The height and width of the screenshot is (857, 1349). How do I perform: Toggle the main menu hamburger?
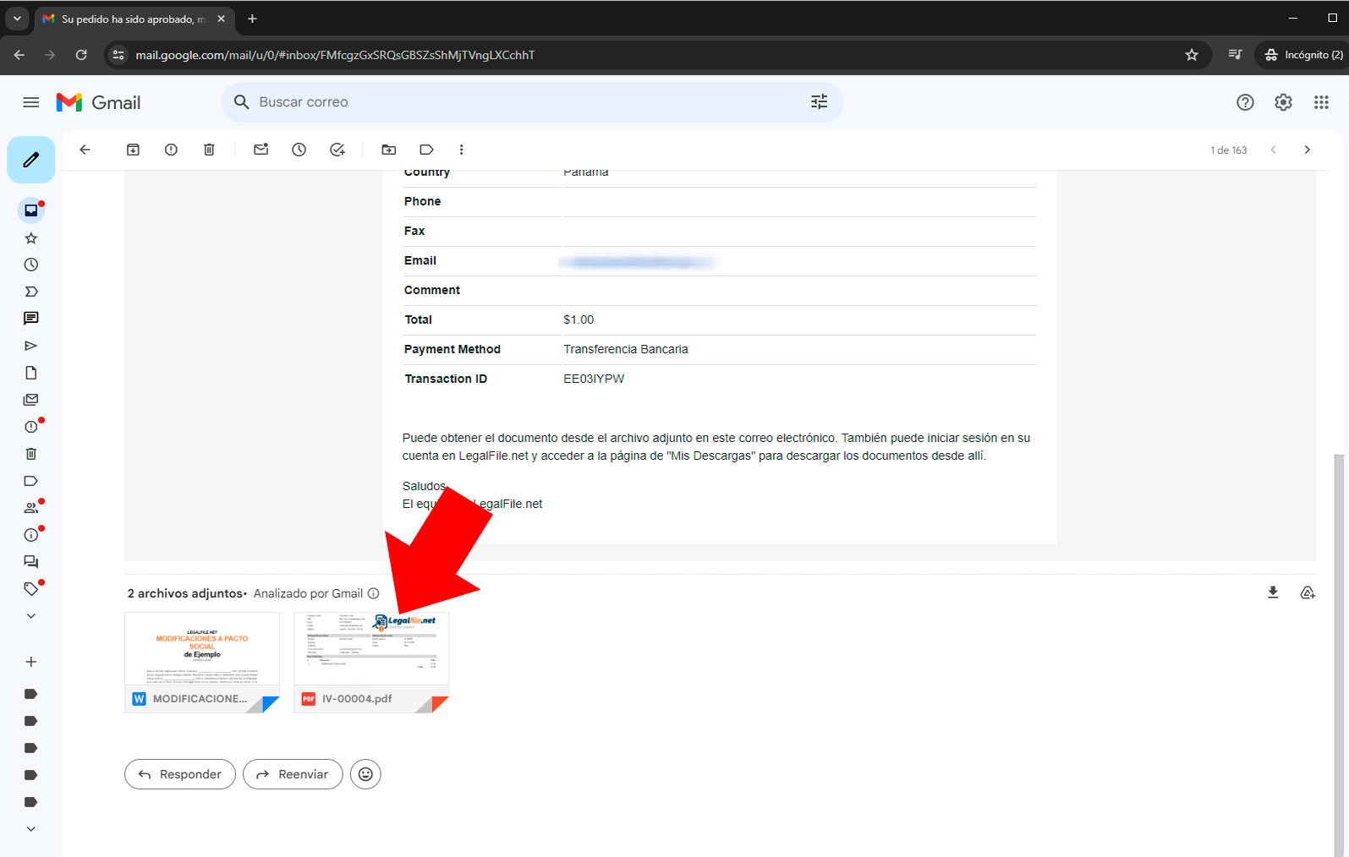coord(31,102)
